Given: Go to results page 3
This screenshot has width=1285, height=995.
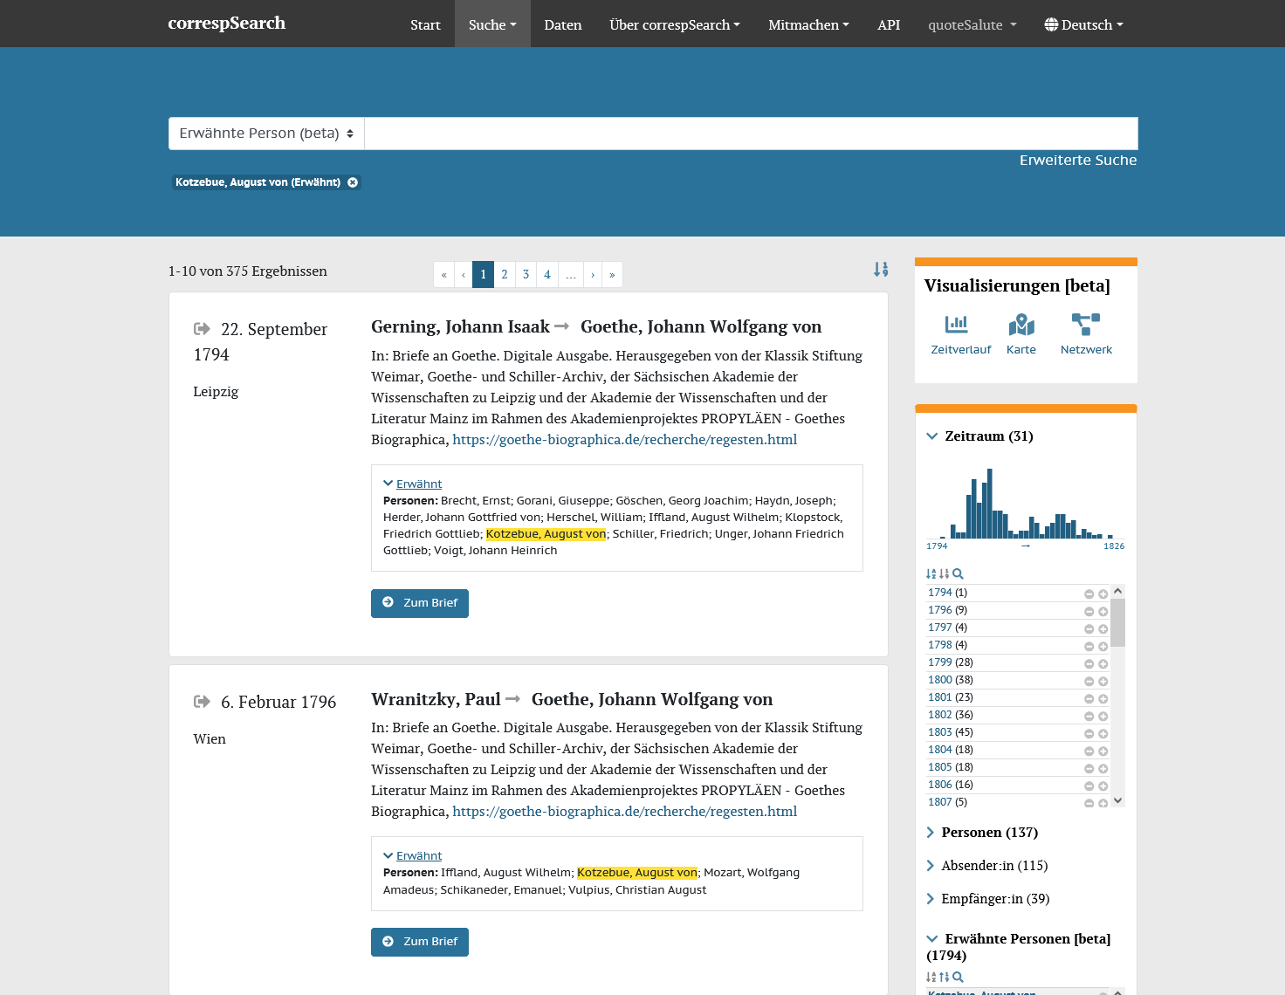Looking at the screenshot, I should tap(526, 275).
